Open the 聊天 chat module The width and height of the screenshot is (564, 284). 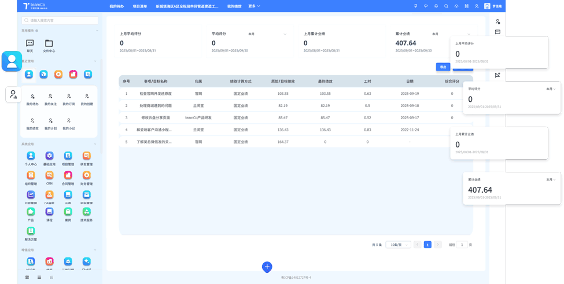click(x=30, y=44)
